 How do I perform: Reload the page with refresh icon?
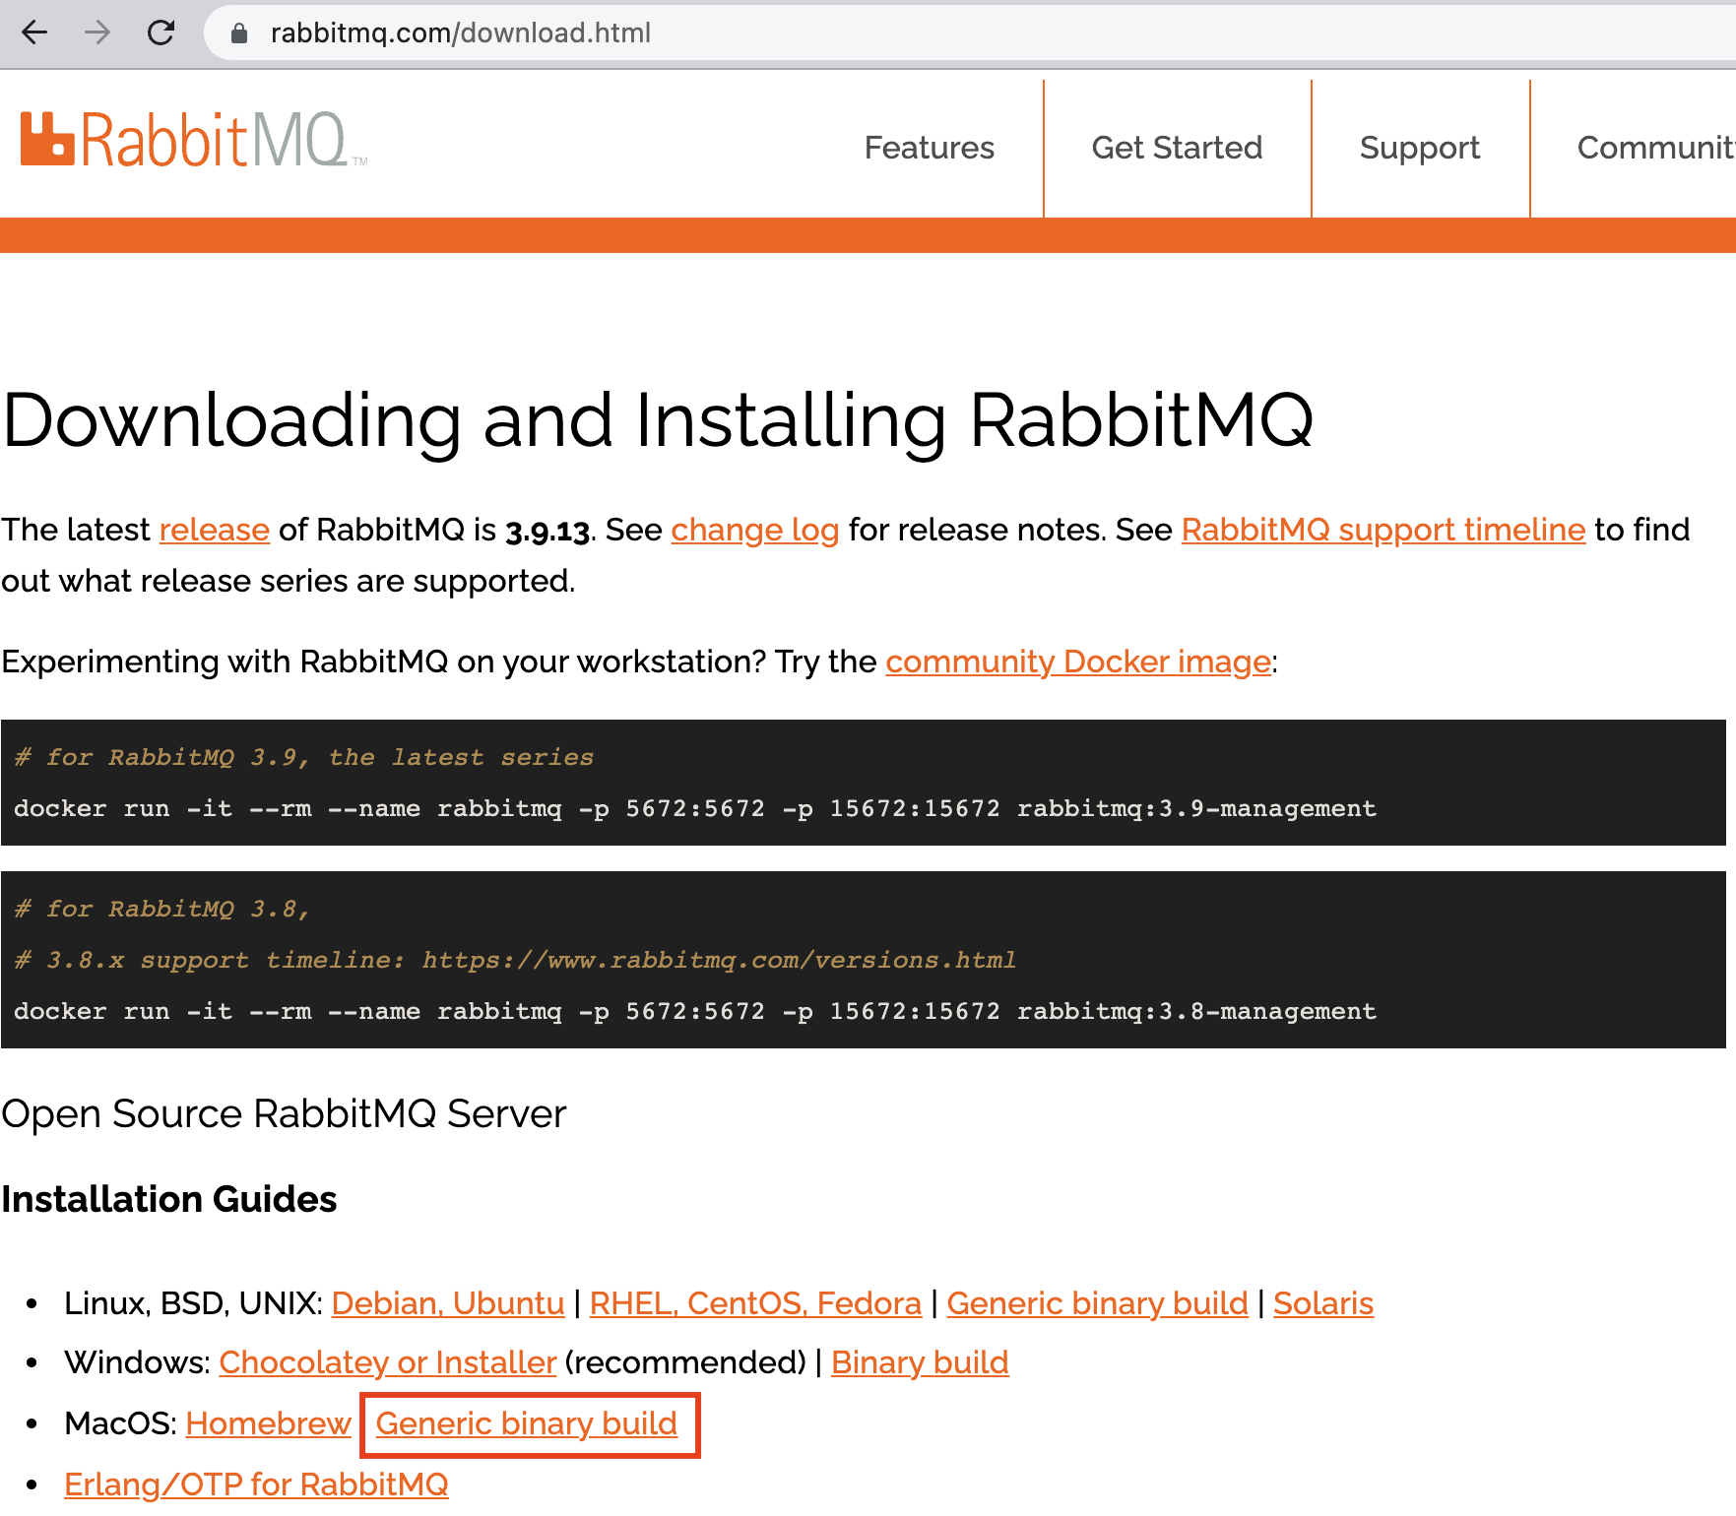click(x=161, y=32)
